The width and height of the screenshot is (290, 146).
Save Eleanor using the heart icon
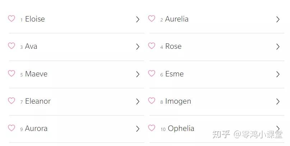11,101
